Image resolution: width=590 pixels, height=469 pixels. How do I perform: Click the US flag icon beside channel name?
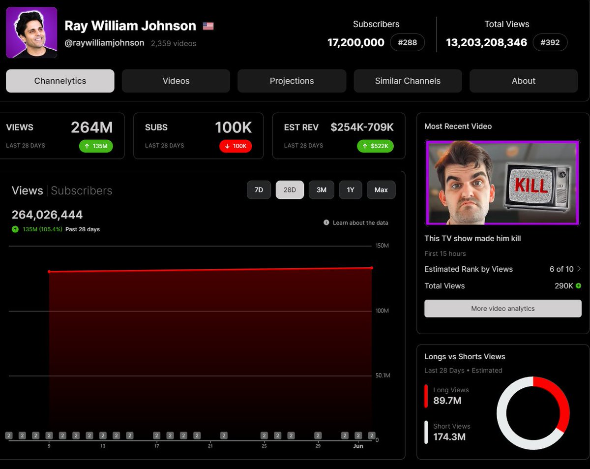coord(208,26)
